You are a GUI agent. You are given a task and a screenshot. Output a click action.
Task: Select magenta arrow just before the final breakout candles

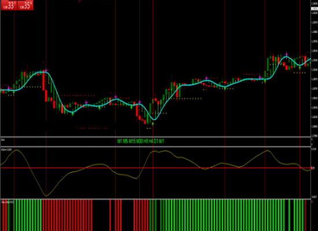pyautogui.click(x=260, y=77)
